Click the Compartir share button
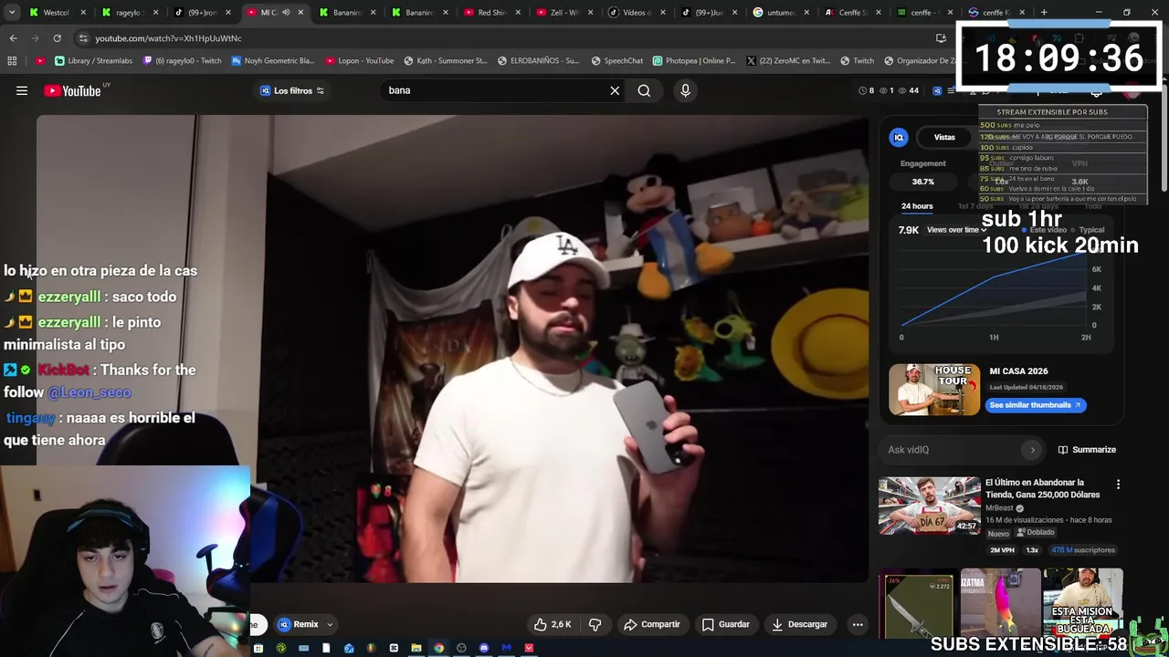 point(652,625)
